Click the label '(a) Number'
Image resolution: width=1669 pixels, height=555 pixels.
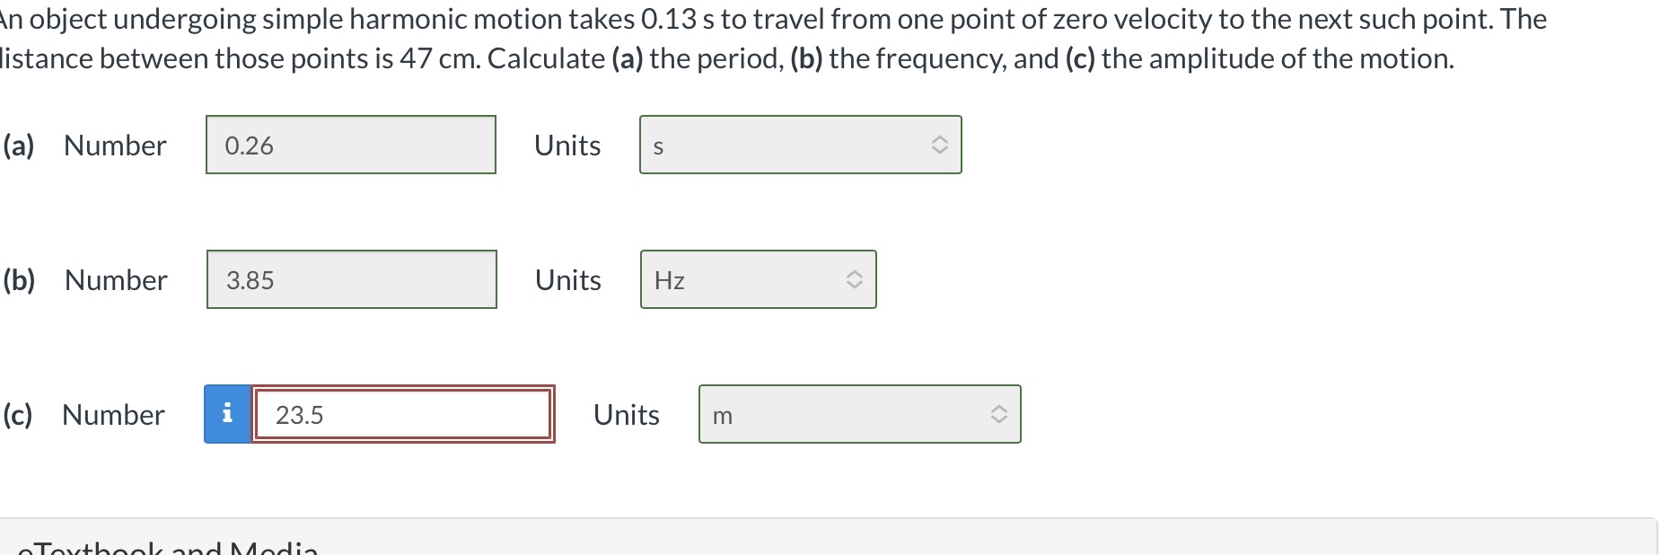pos(85,145)
